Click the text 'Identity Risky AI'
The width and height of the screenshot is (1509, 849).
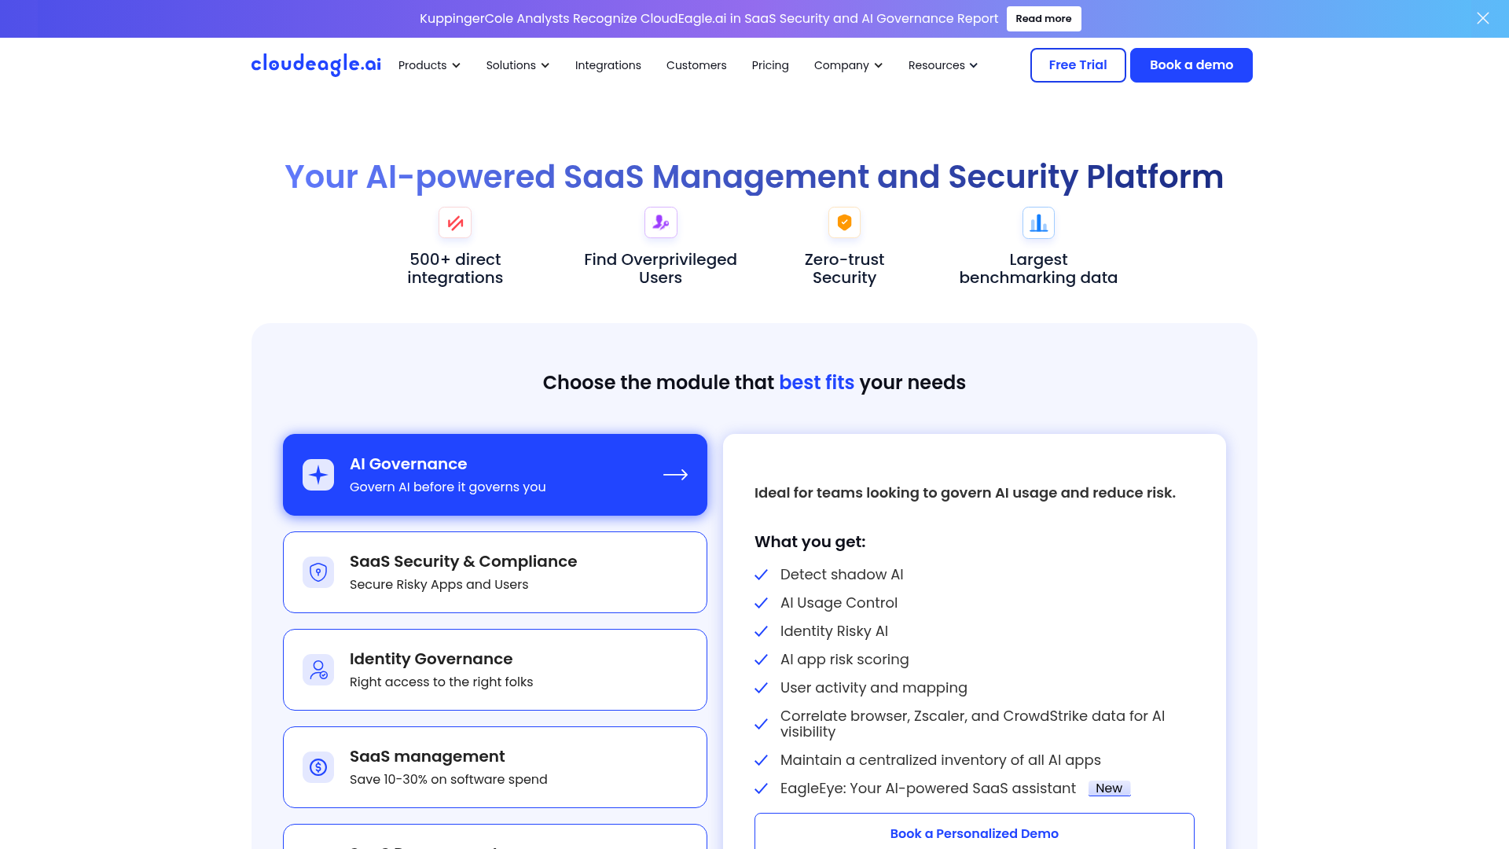tap(834, 631)
